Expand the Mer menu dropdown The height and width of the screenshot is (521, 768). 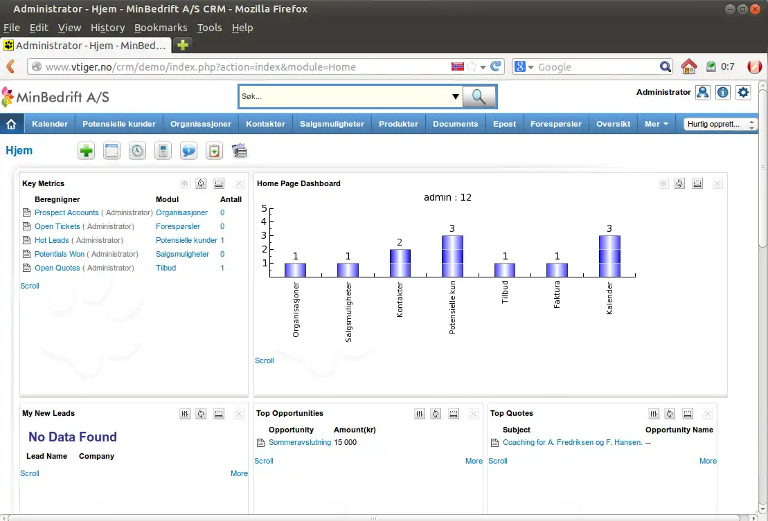point(657,125)
